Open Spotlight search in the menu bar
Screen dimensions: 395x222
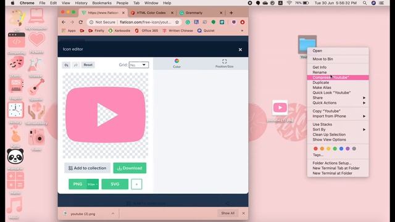tap(365, 3)
